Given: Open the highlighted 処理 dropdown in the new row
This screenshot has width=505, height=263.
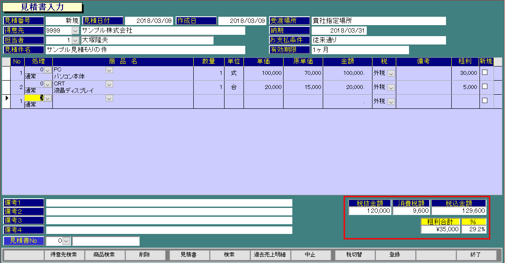Looking at the screenshot, I should click(x=48, y=98).
